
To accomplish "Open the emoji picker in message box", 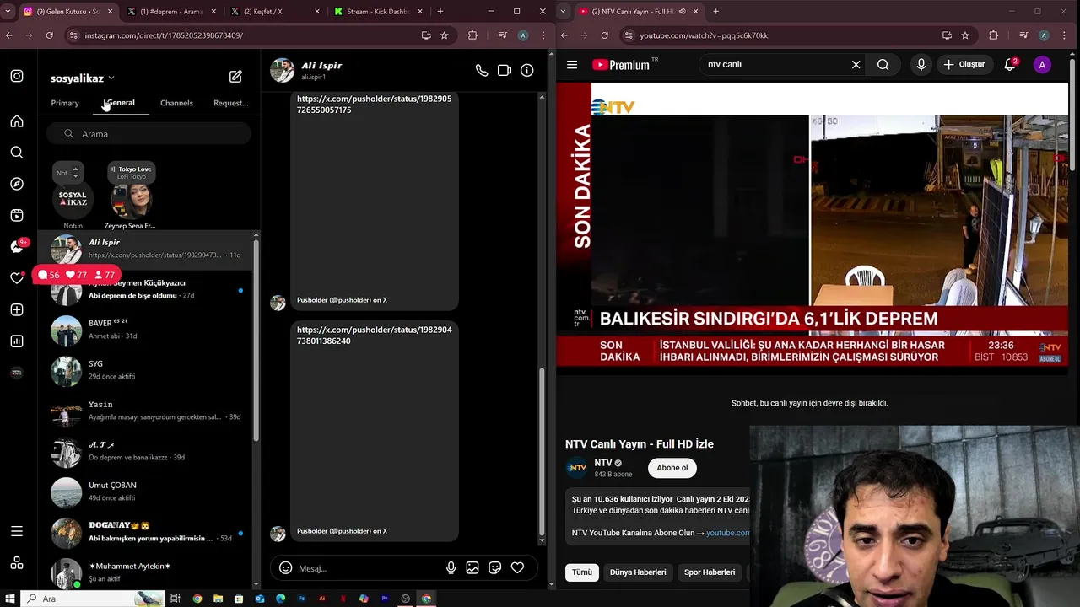I will 285,568.
